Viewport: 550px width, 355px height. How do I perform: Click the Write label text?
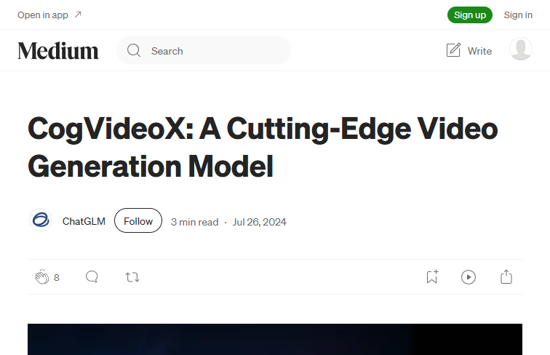pos(479,51)
